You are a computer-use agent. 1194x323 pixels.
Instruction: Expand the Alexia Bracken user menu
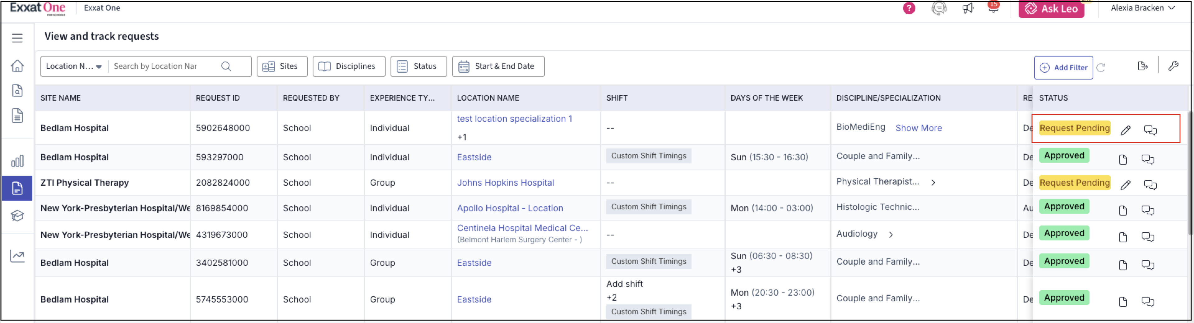point(1143,8)
